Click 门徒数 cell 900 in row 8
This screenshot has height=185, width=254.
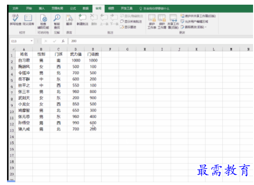pos(93,98)
